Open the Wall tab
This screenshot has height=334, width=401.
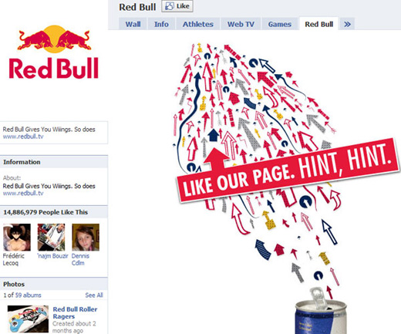(133, 24)
